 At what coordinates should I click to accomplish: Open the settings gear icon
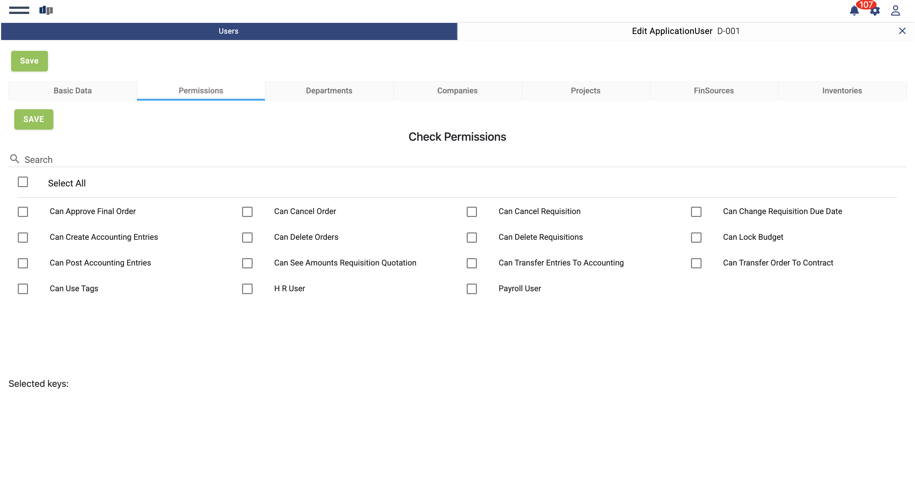875,11
